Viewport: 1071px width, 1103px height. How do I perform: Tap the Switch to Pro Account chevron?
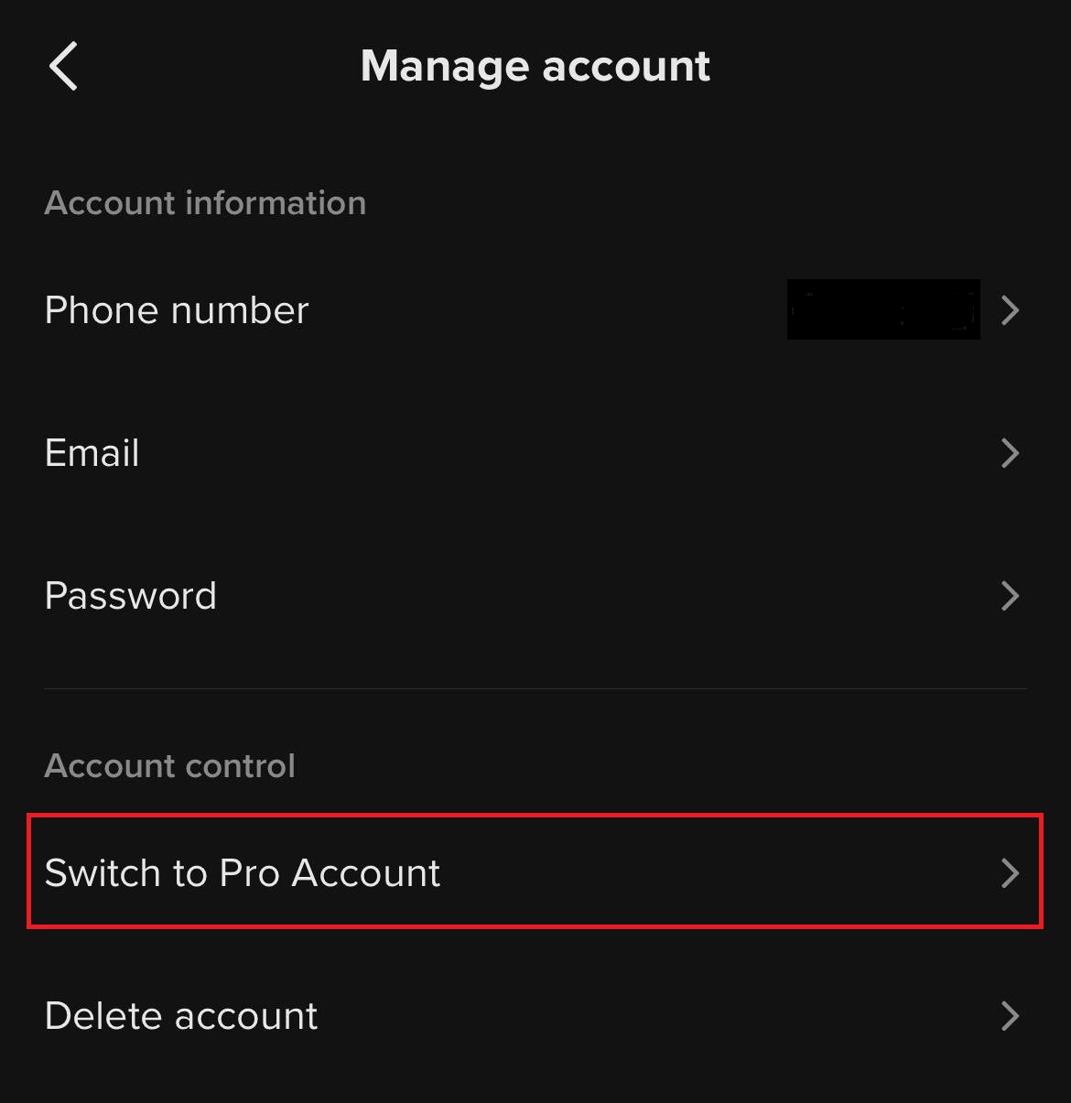1010,873
